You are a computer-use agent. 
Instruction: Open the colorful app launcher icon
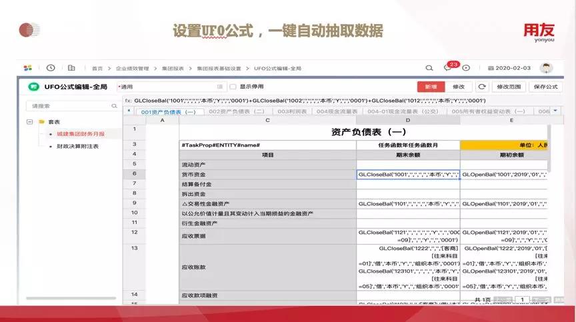point(27,68)
